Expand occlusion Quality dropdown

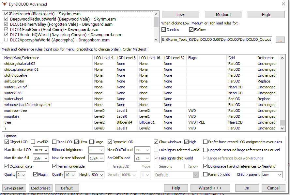[21, 175]
